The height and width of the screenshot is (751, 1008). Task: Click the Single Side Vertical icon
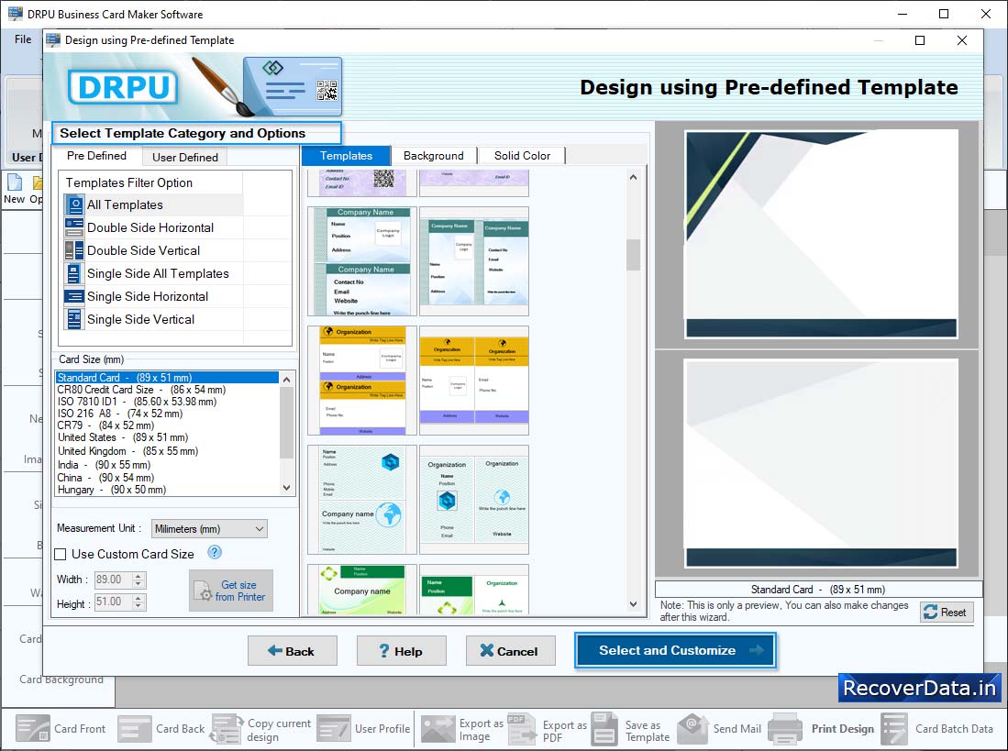coord(74,319)
